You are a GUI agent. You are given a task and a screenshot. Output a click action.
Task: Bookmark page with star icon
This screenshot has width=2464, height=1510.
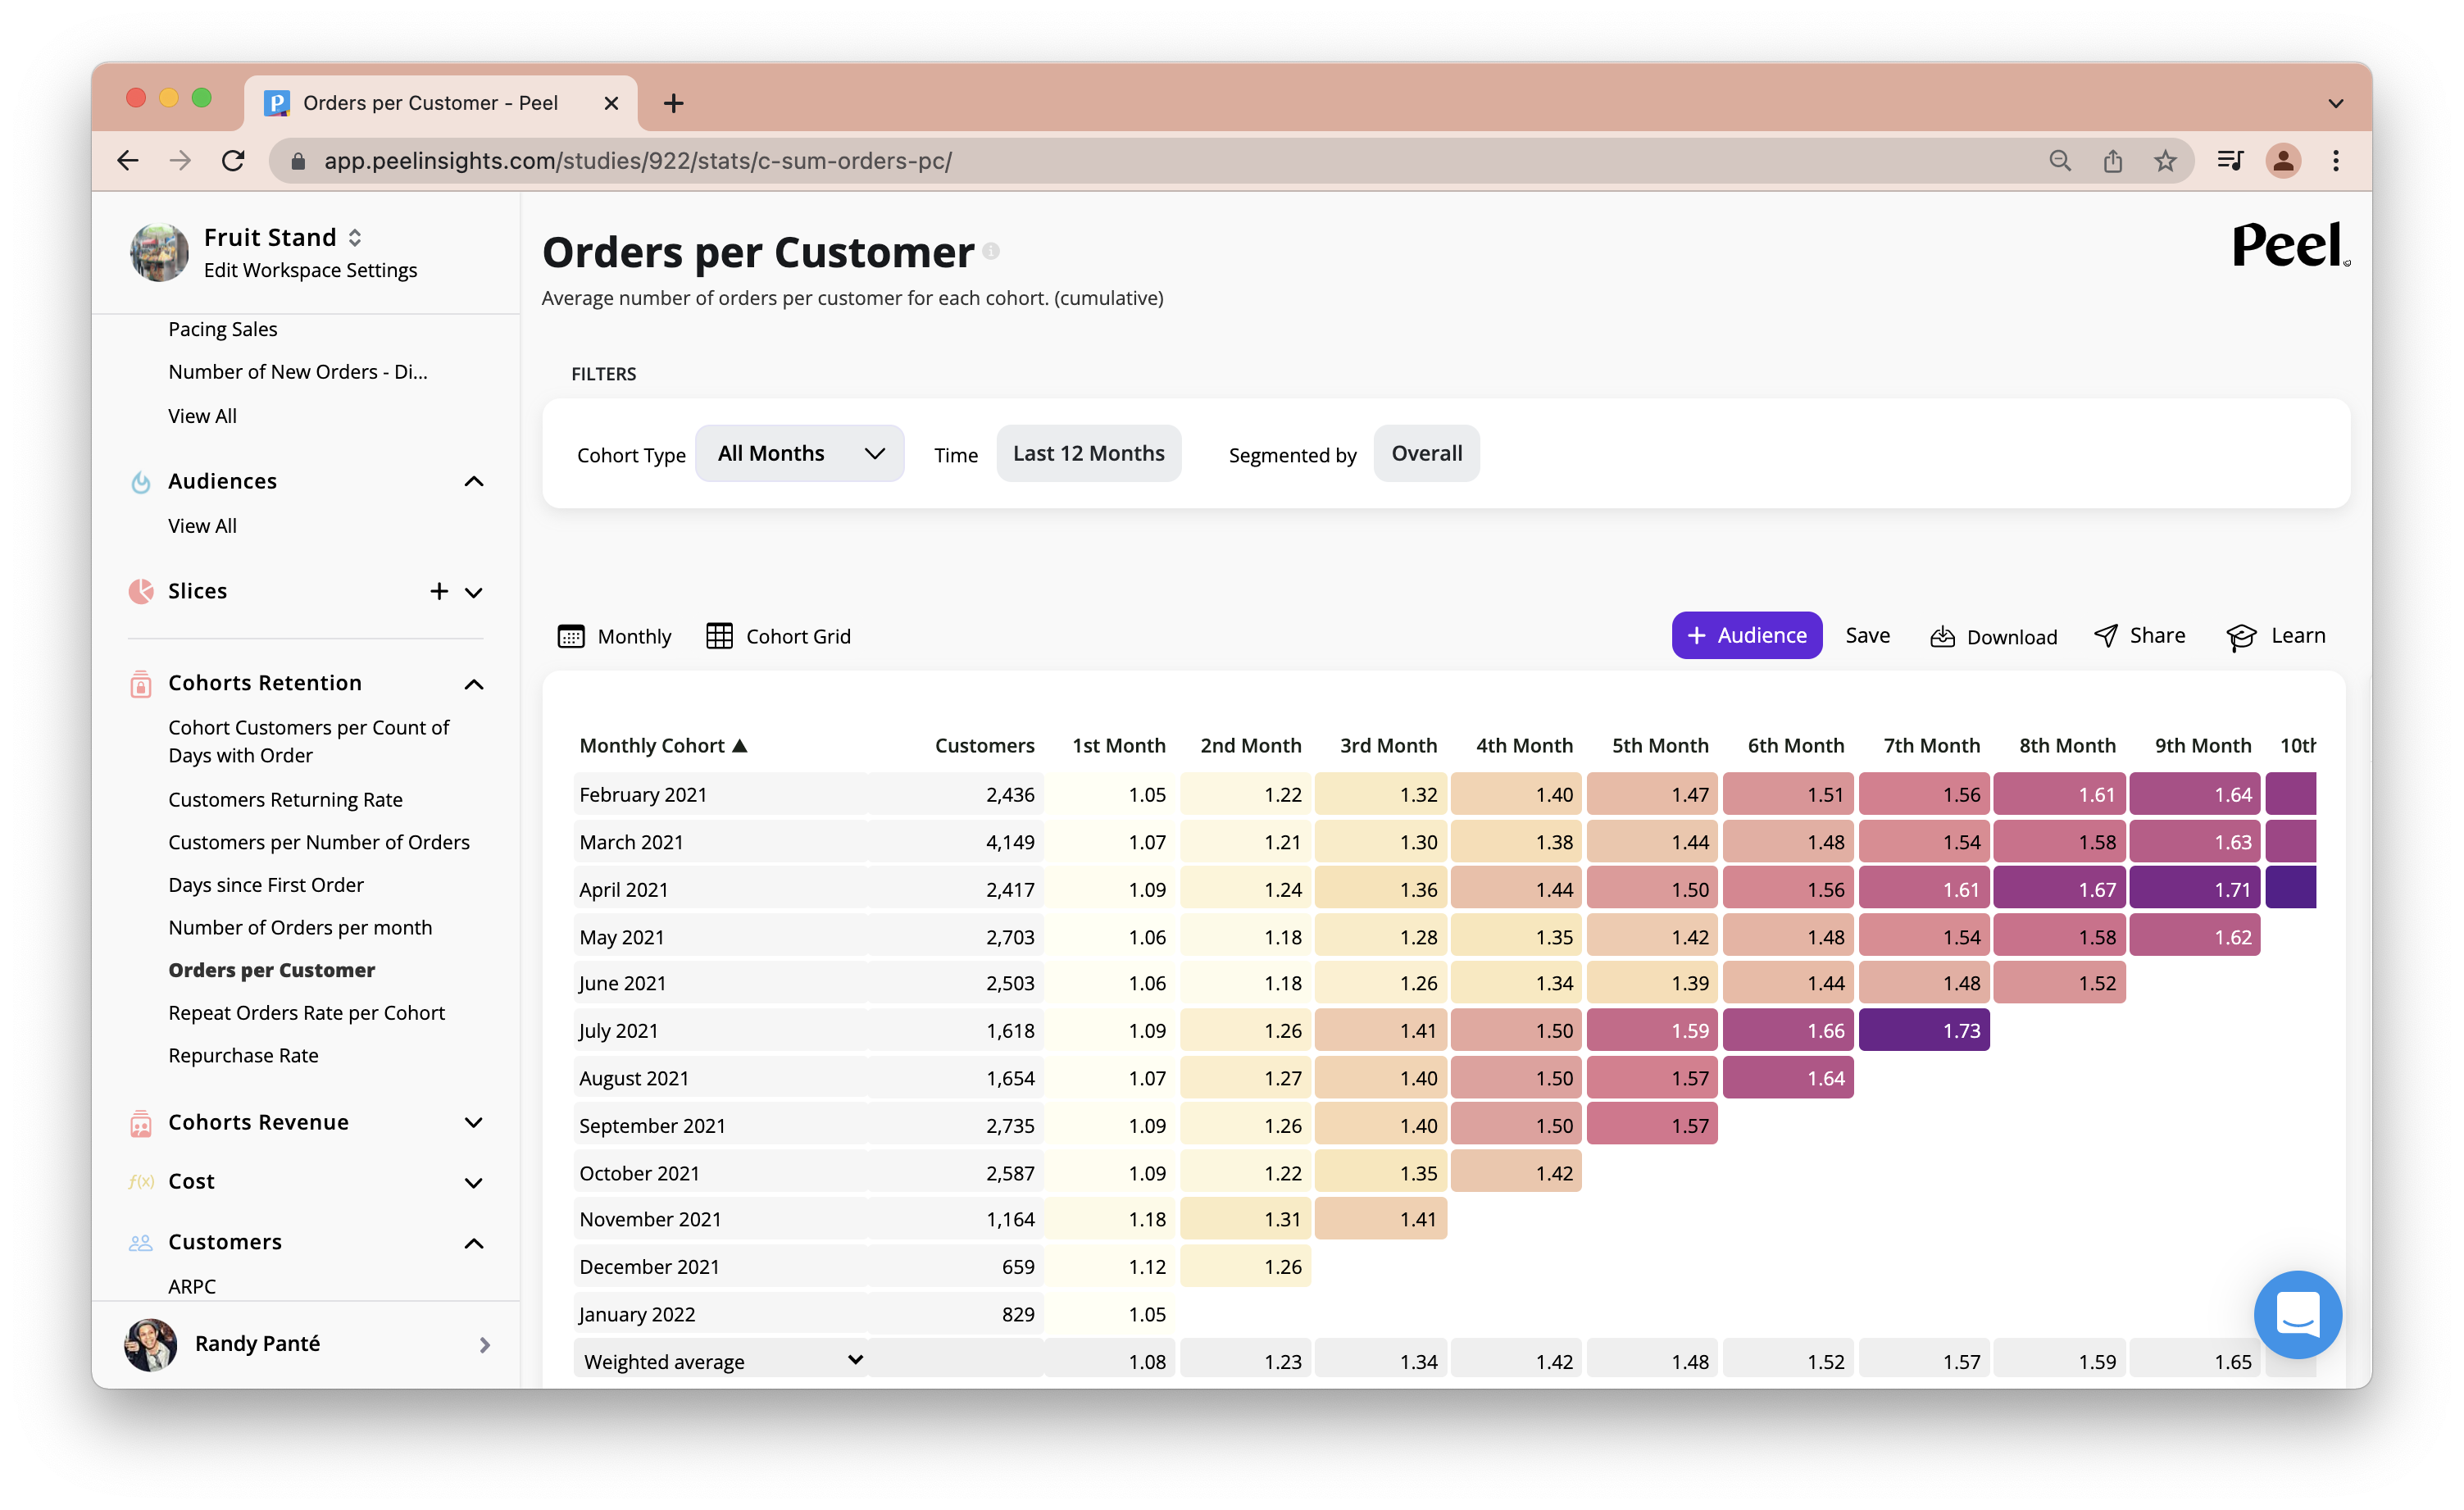(2165, 161)
